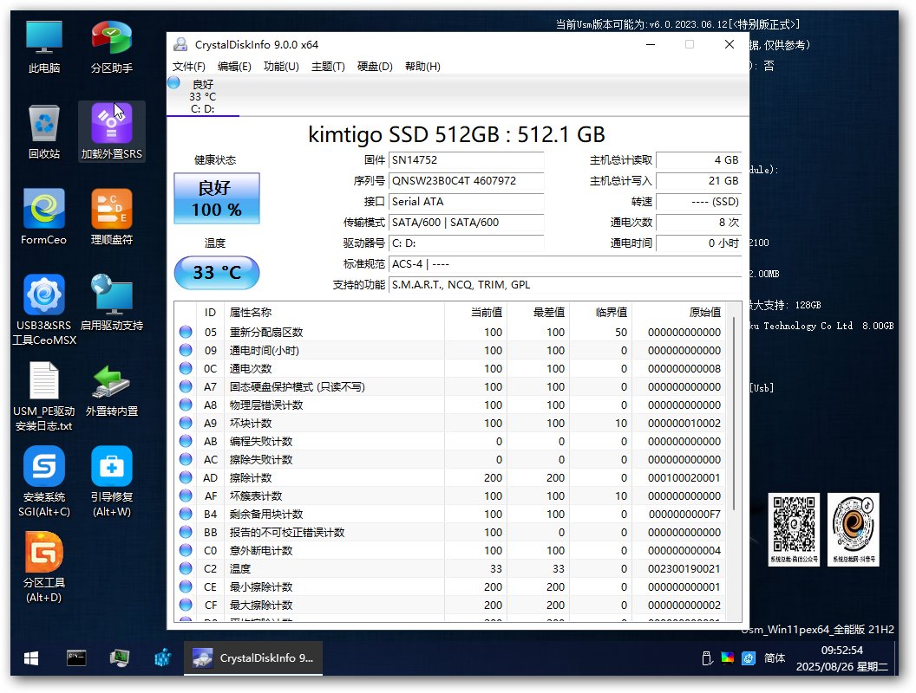Select the 通电次数 attribute row

450,369
